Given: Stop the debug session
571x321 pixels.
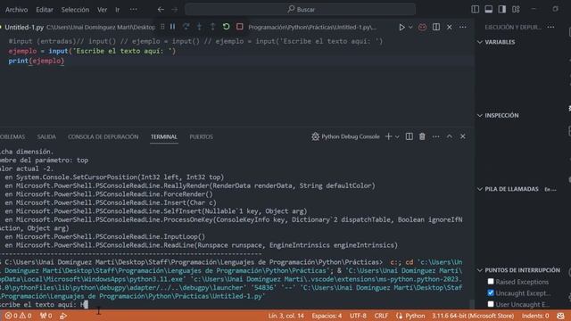Looking at the screenshot, I should tap(240, 27).
